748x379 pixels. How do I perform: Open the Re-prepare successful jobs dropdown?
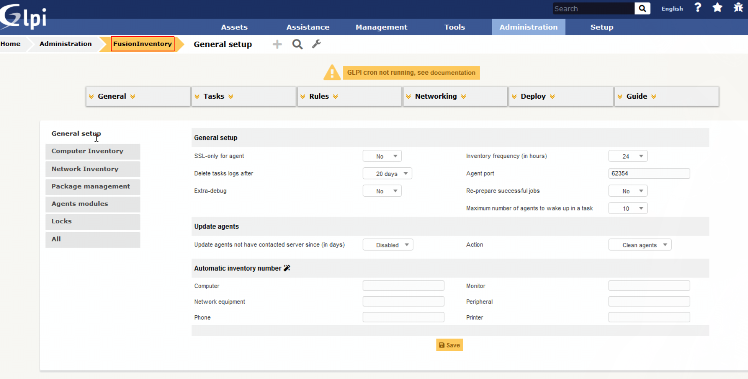[628, 191]
